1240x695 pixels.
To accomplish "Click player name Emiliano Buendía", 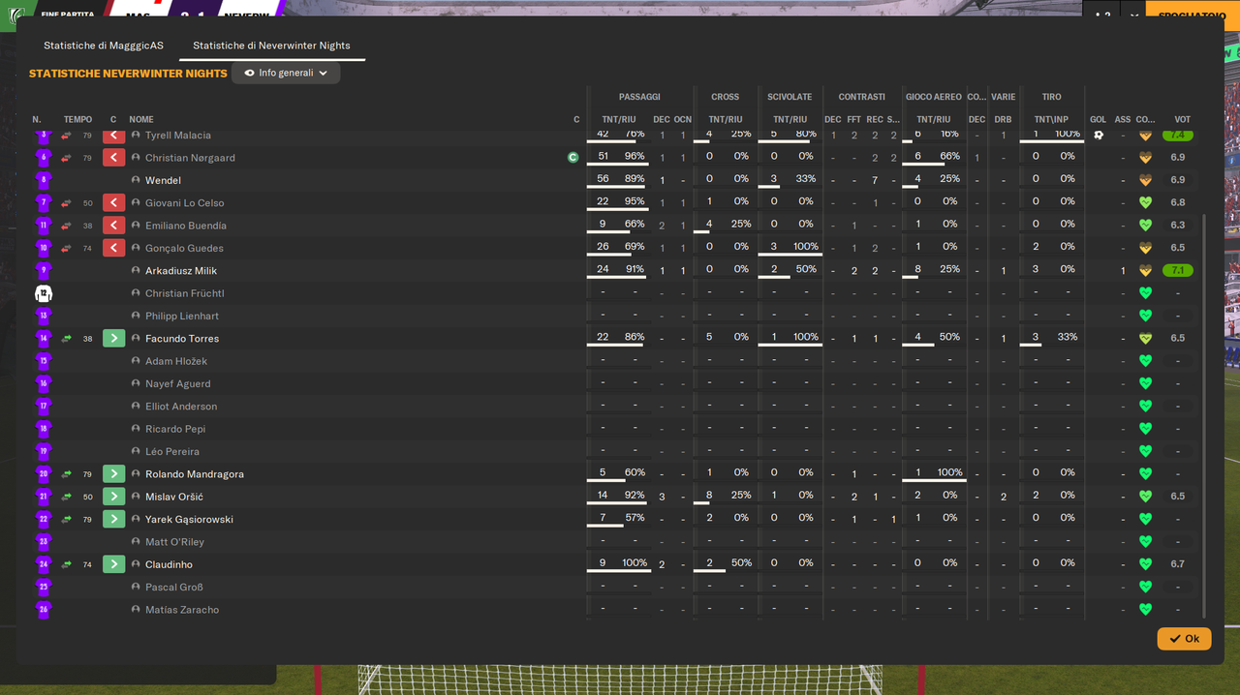I will 186,226.
